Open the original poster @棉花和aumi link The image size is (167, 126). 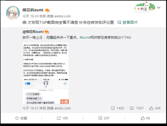tap(33, 32)
